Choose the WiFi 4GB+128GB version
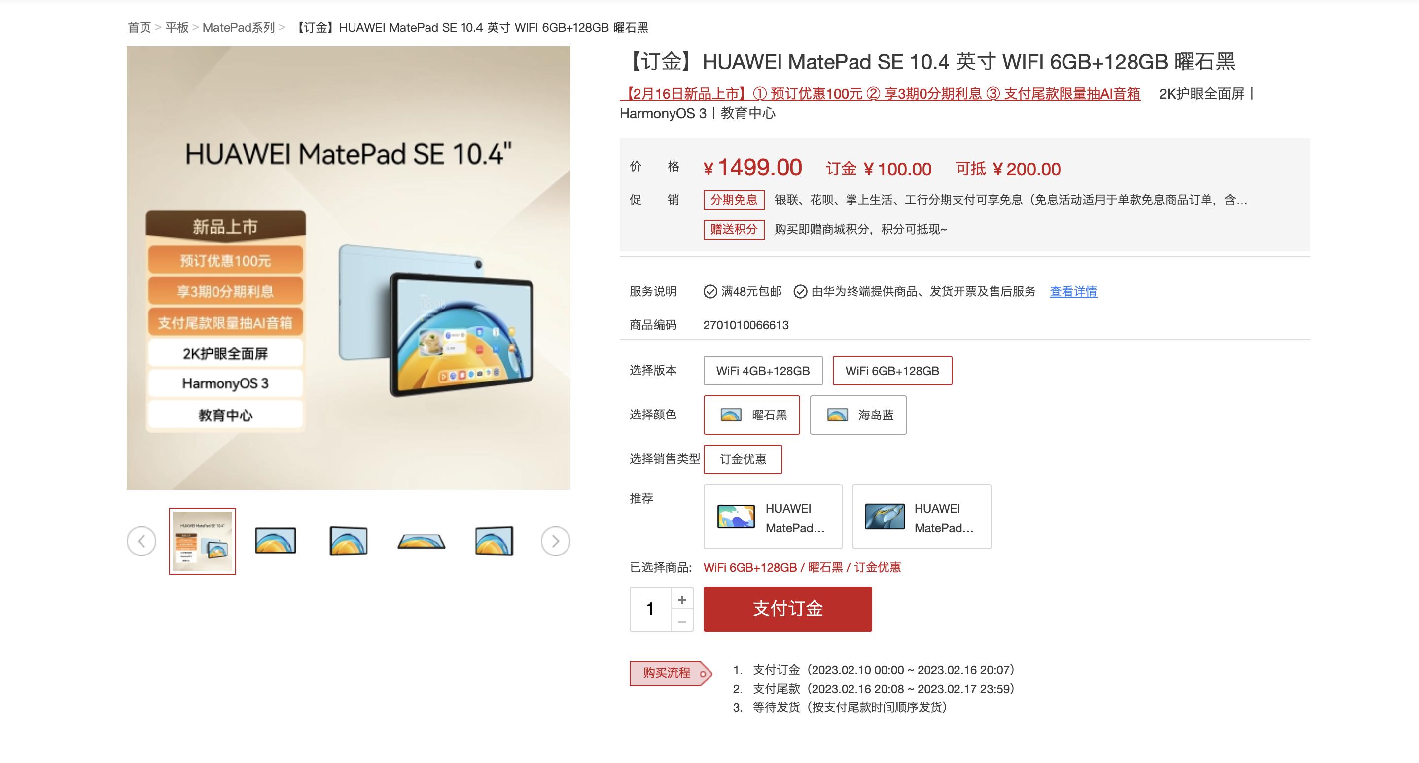 click(763, 371)
